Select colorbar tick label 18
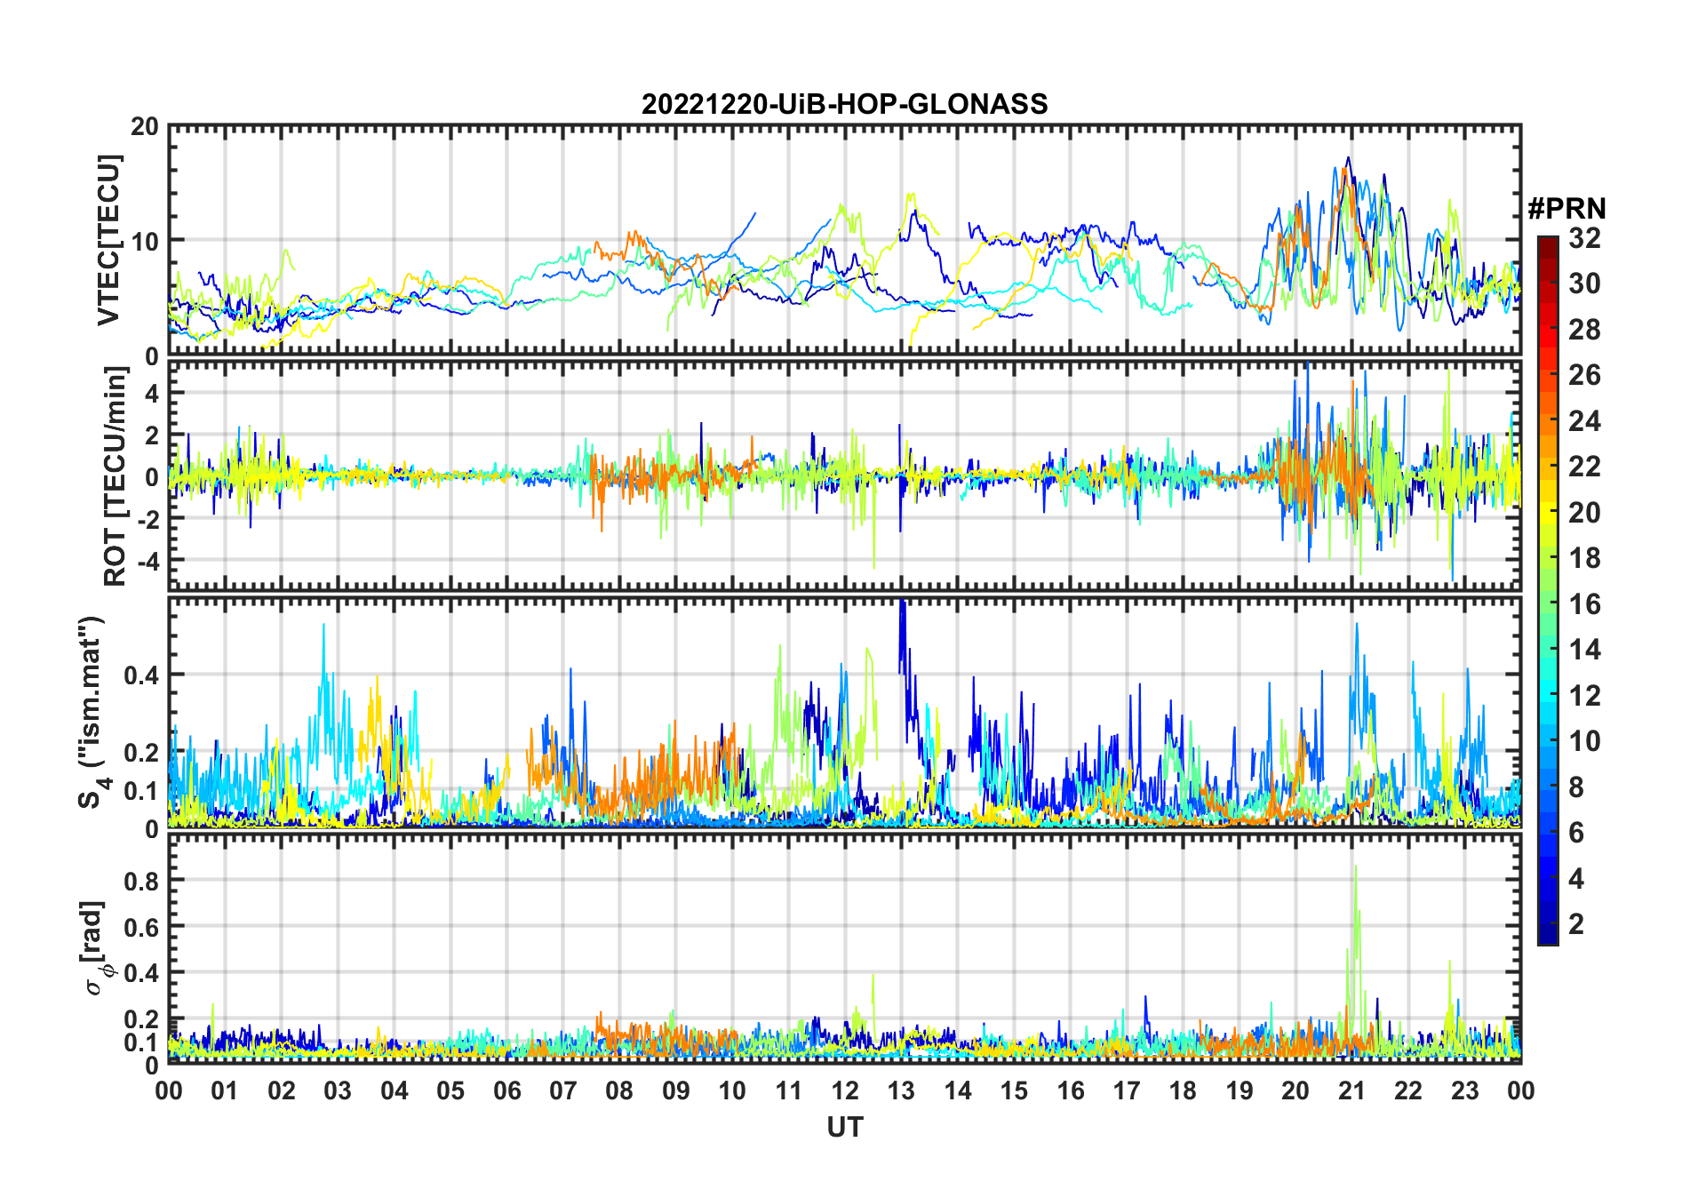Screen dimensions: 1690x1182 (1584, 558)
